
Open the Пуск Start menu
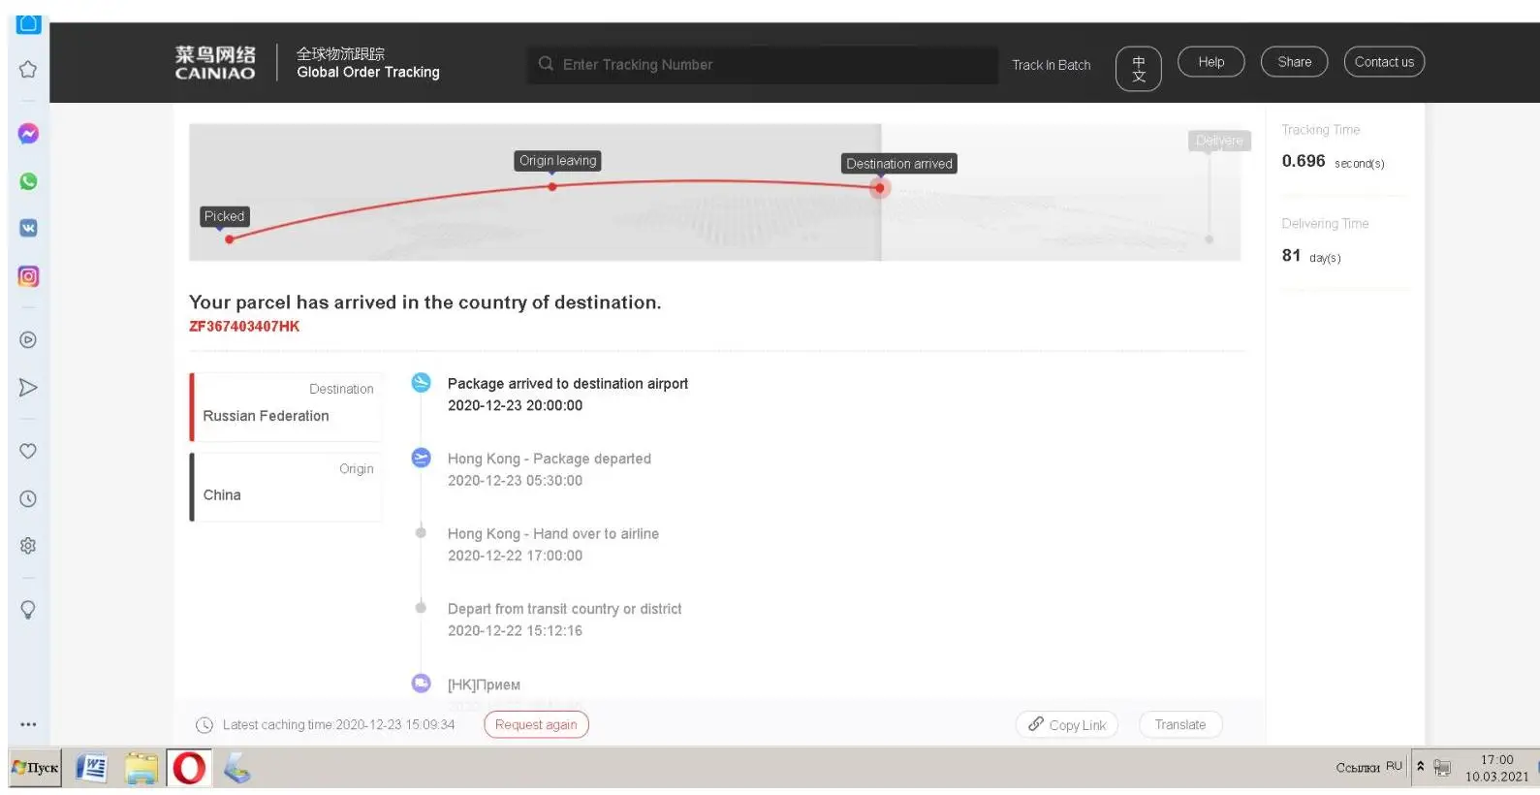(35, 768)
